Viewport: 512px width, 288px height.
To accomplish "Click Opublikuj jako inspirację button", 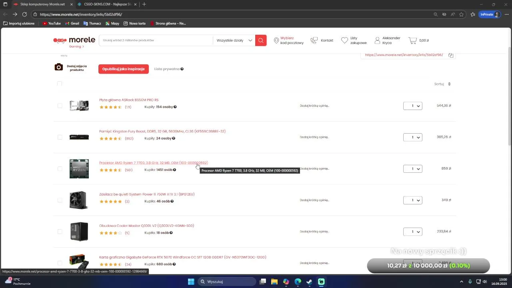I will pos(124,69).
